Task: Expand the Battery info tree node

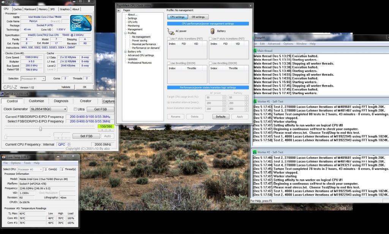Action: click(125, 52)
